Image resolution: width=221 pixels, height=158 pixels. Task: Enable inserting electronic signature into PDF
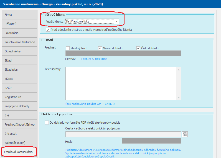click(x=47, y=122)
